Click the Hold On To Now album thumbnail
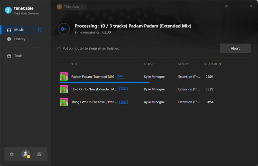258x166 pixels. [x=64, y=89]
